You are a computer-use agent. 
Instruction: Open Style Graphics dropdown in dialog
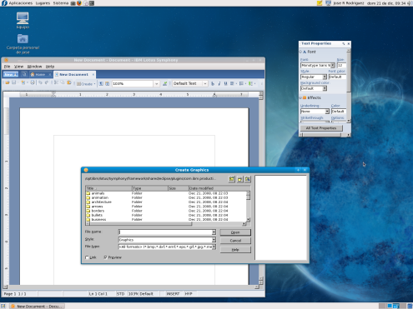[214, 240]
